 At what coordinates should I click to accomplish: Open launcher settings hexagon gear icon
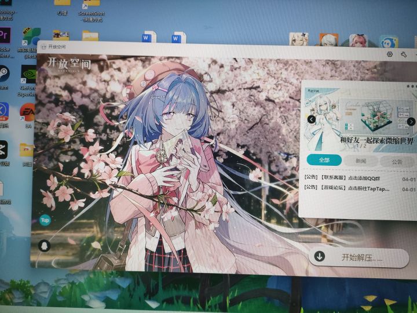click(390, 54)
